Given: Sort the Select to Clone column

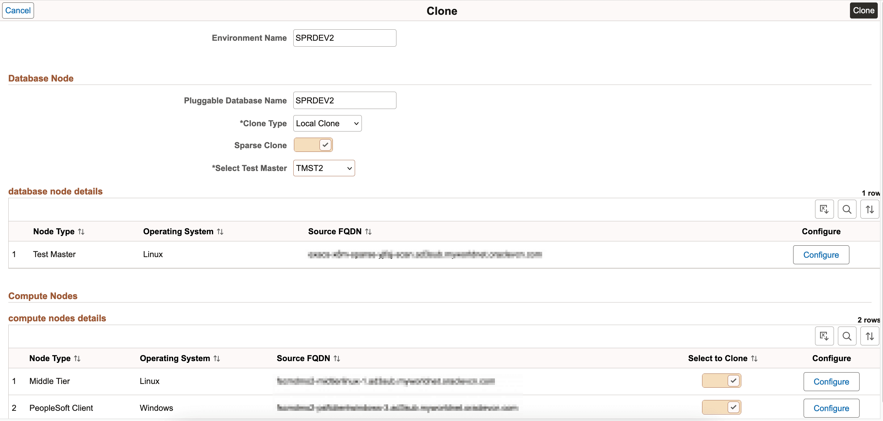Looking at the screenshot, I should click(755, 358).
